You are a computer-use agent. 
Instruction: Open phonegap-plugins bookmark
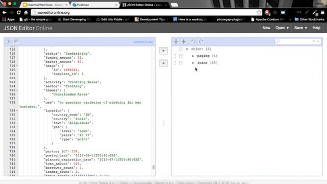point(229,19)
